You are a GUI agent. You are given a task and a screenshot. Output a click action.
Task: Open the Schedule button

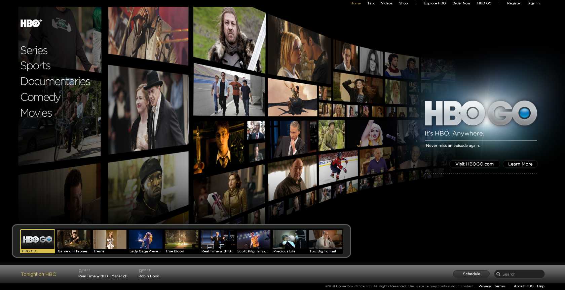(x=471, y=274)
